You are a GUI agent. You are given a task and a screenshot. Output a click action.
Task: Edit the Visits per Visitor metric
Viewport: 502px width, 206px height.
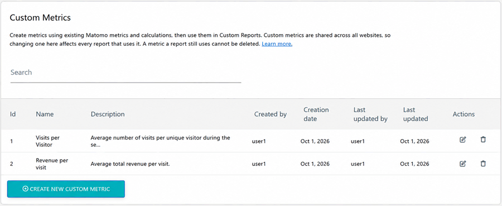pyautogui.click(x=462, y=140)
